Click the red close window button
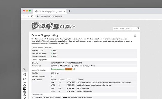162x99 pixels. point(24,11)
